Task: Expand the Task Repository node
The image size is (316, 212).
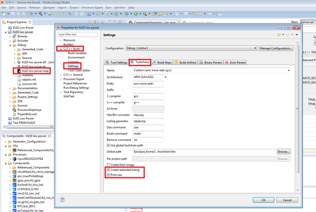Action: (61, 92)
